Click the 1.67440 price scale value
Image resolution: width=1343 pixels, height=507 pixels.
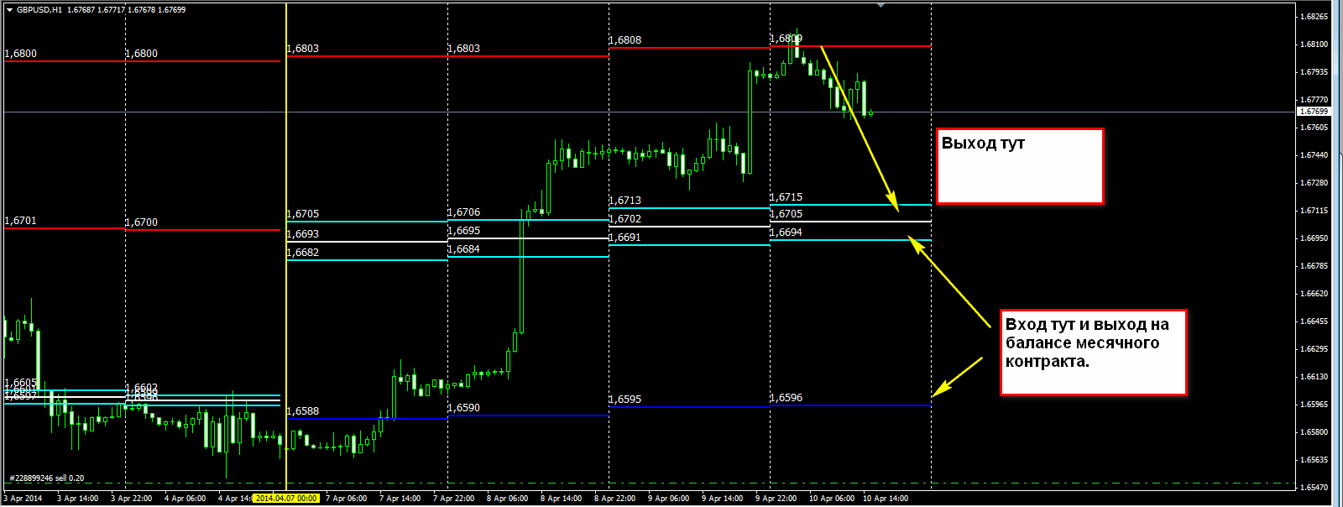[1314, 155]
